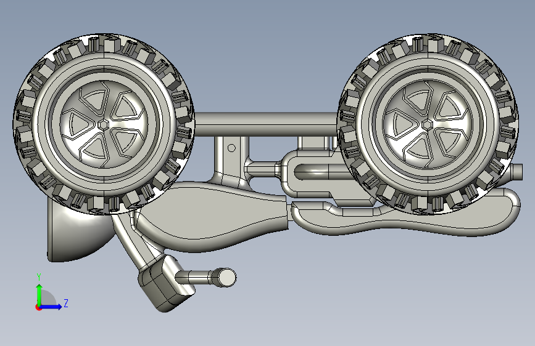The image size is (535, 346).
Task: Click the Y axis label text
Action: click(x=39, y=277)
